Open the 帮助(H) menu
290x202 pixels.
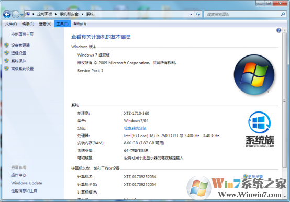click(80, 24)
